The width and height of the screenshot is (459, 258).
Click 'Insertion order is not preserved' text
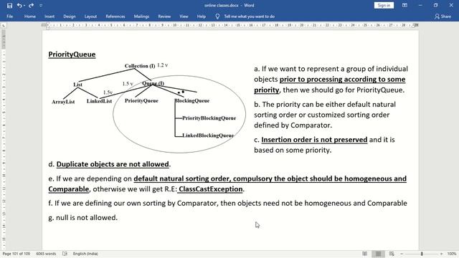pyautogui.click(x=314, y=140)
